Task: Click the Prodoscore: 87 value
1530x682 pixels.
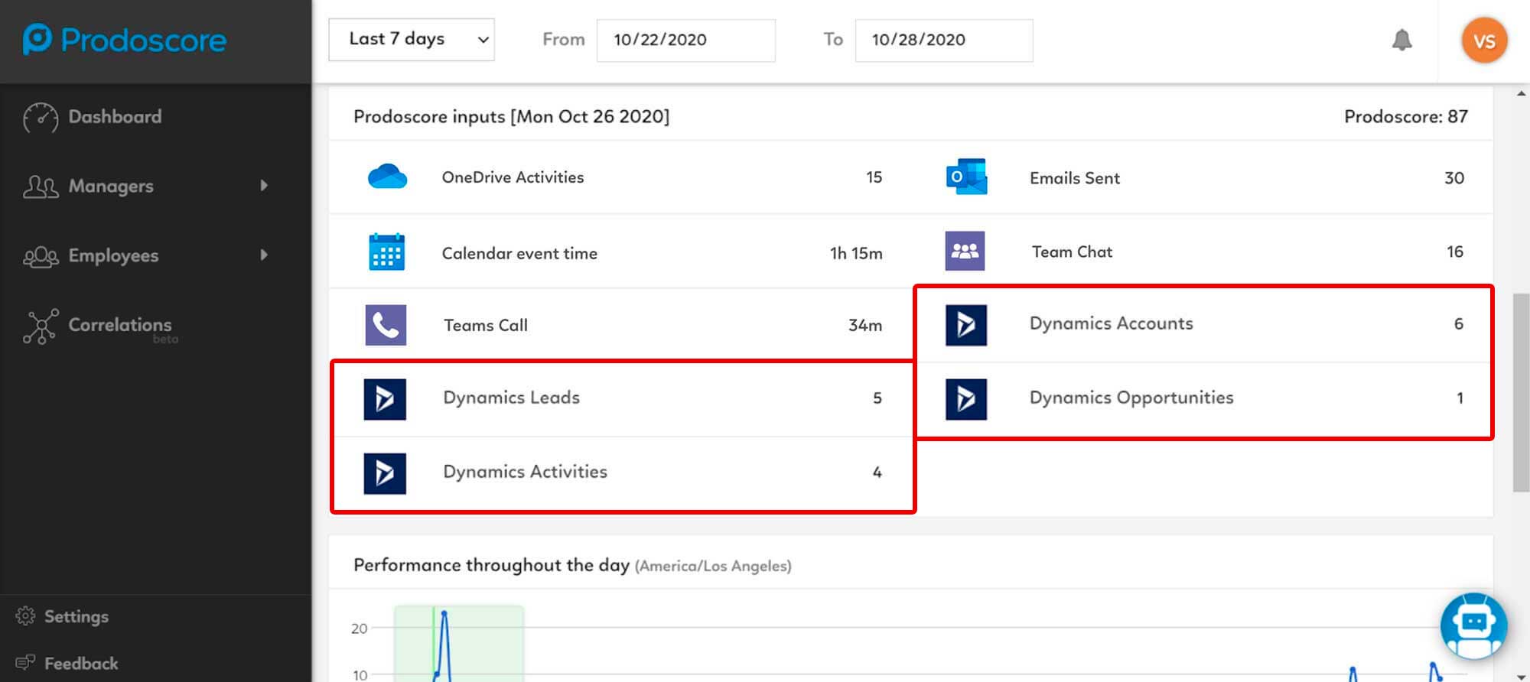Action: click(1406, 116)
